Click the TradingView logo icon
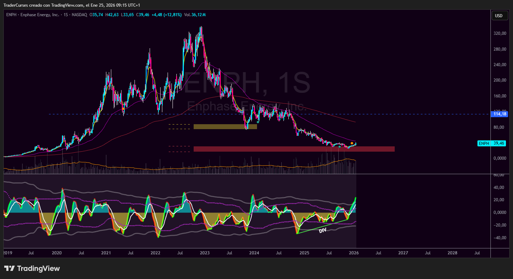513x279 pixels. pyautogui.click(x=9, y=268)
